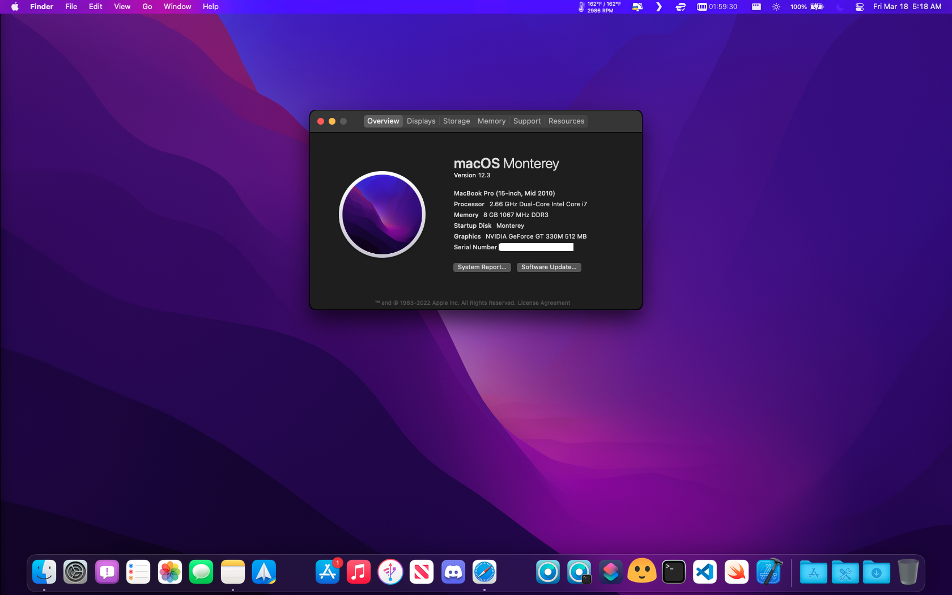Viewport: 952px width, 595px height.
Task: Click the System Report... button
Action: tap(482, 267)
